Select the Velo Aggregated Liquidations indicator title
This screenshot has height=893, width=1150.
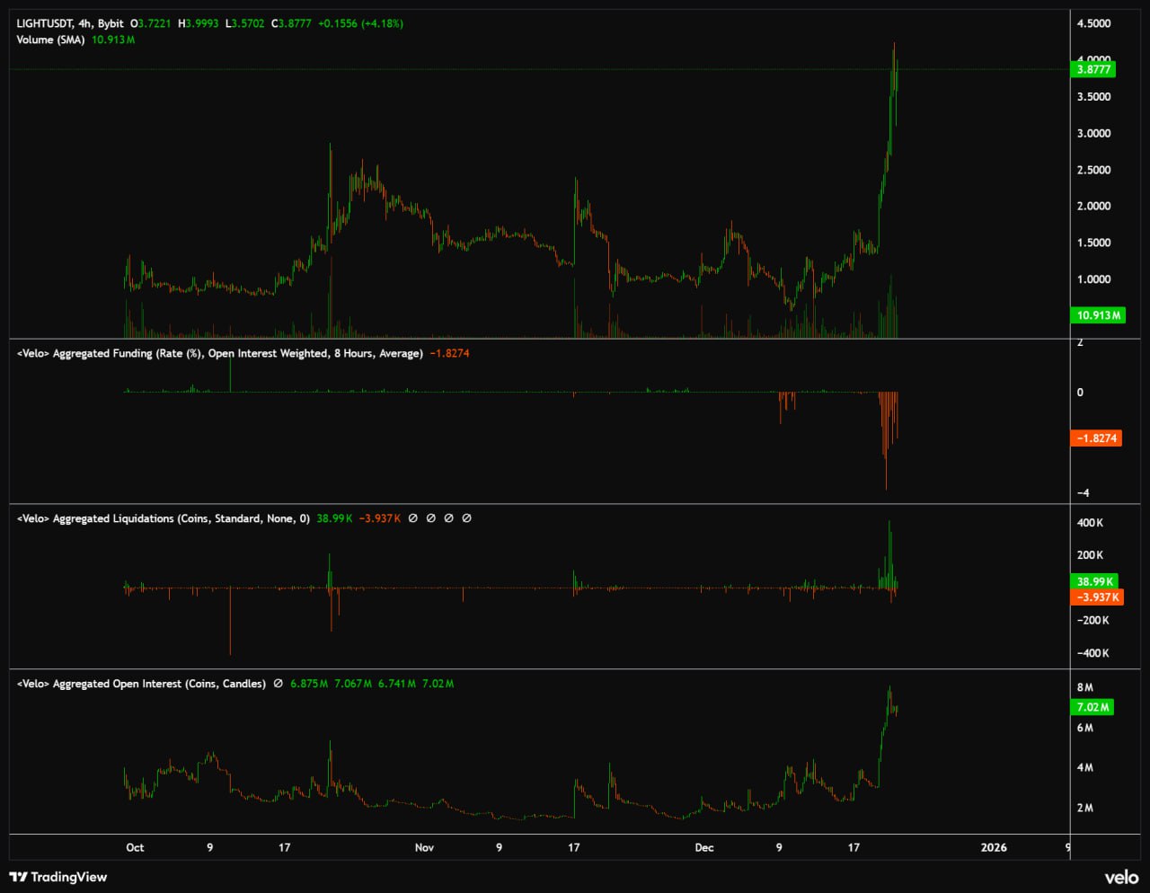click(x=163, y=518)
